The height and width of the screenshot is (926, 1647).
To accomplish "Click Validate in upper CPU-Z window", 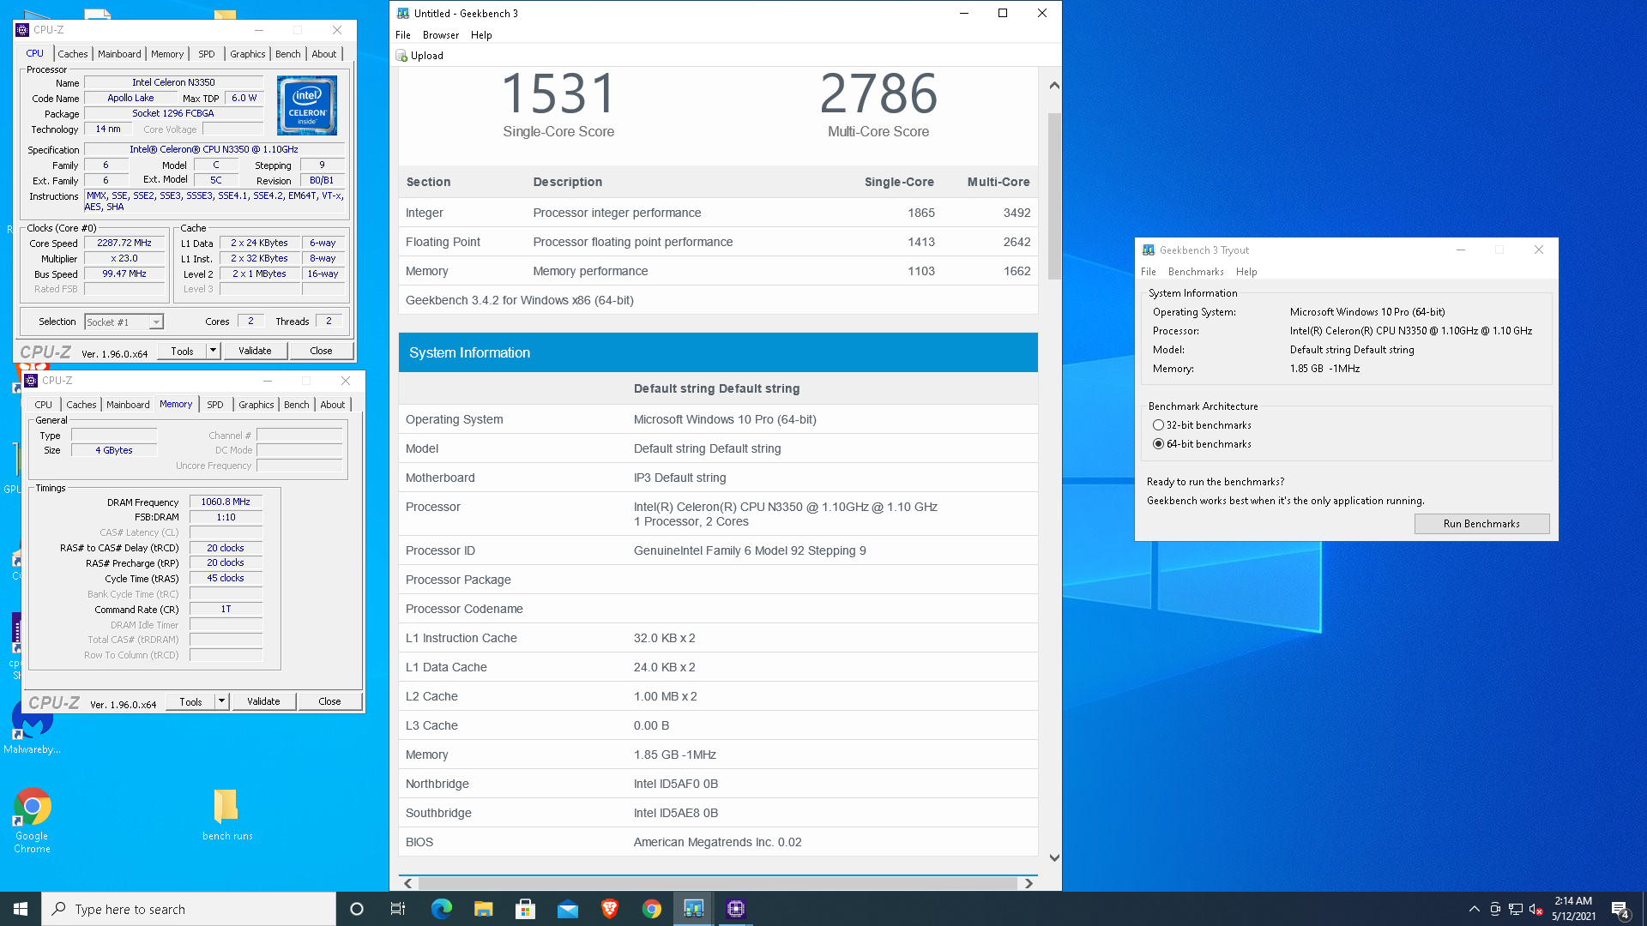I will click(x=255, y=351).
